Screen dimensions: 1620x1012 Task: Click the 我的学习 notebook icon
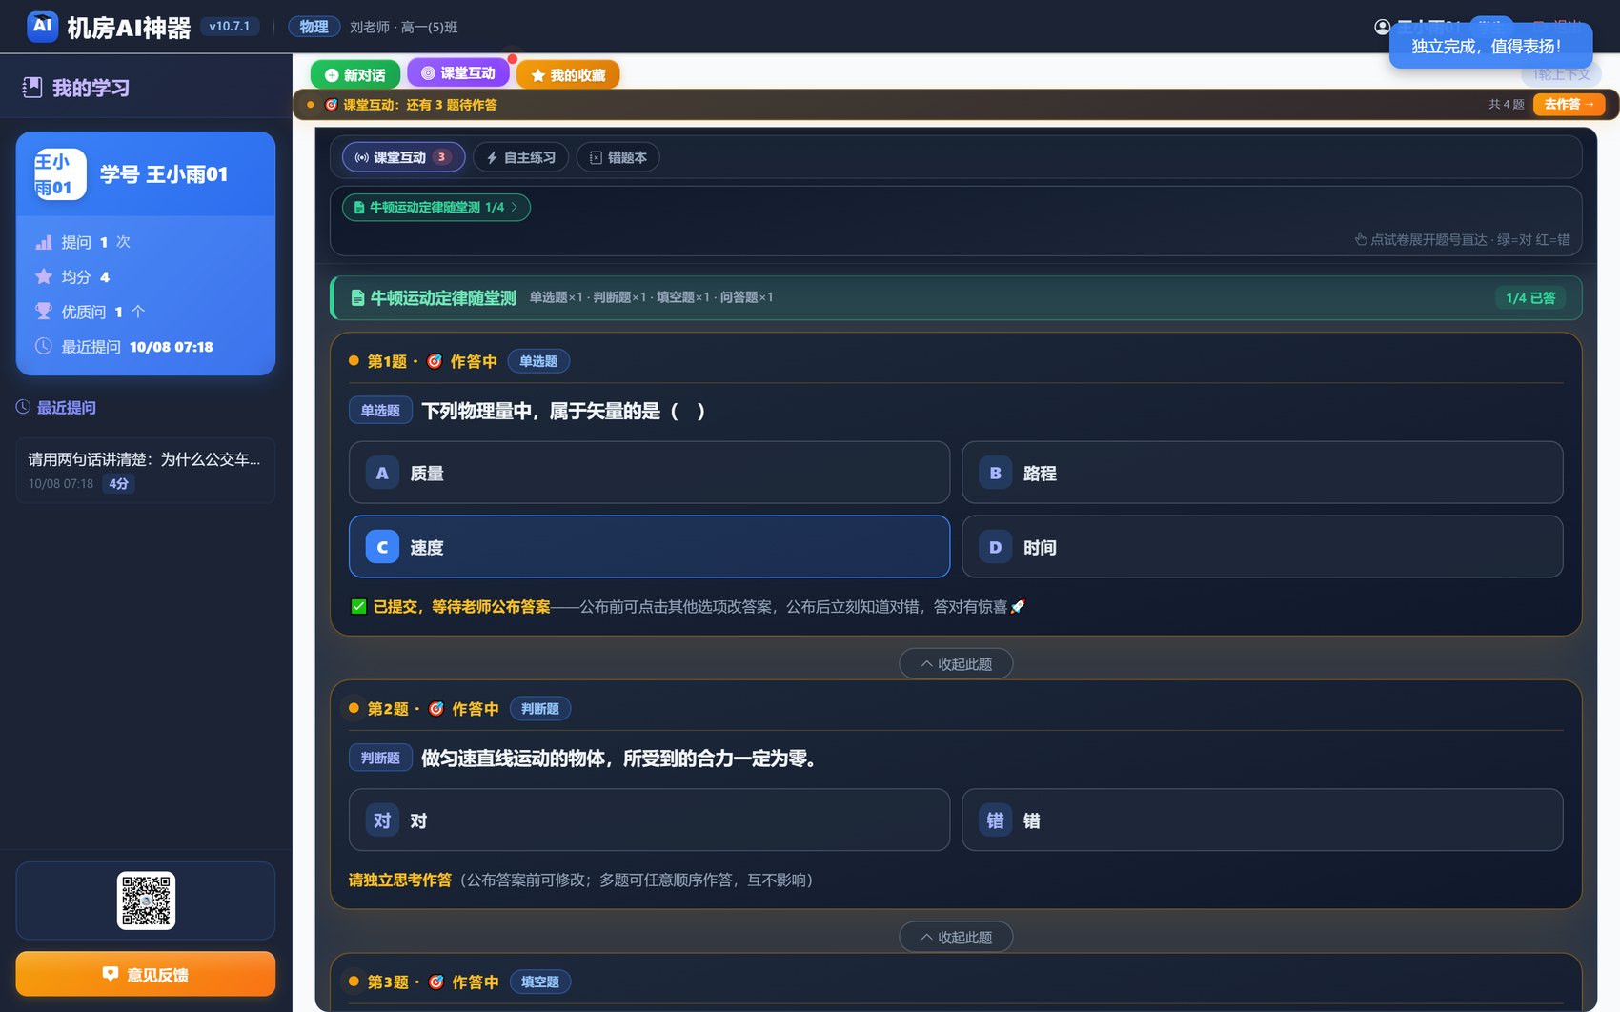click(32, 88)
